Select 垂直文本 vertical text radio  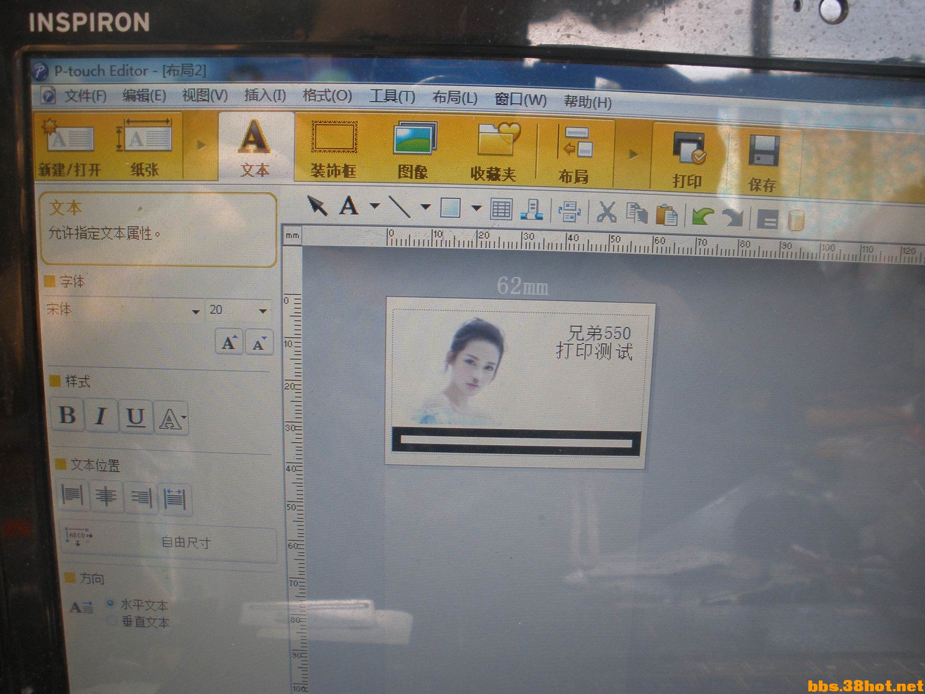[111, 621]
